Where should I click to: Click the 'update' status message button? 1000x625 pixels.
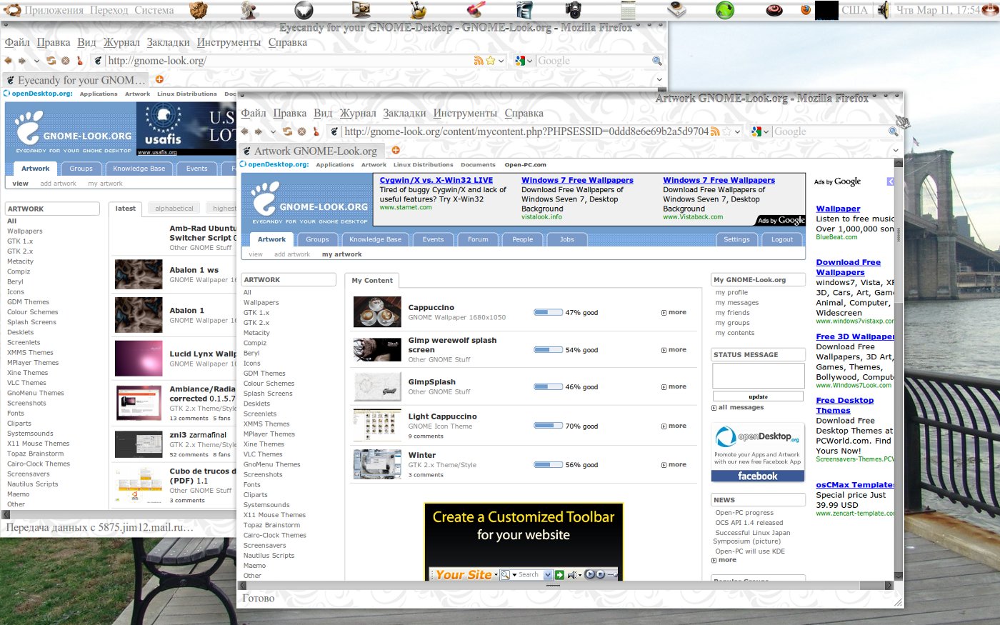click(x=758, y=396)
